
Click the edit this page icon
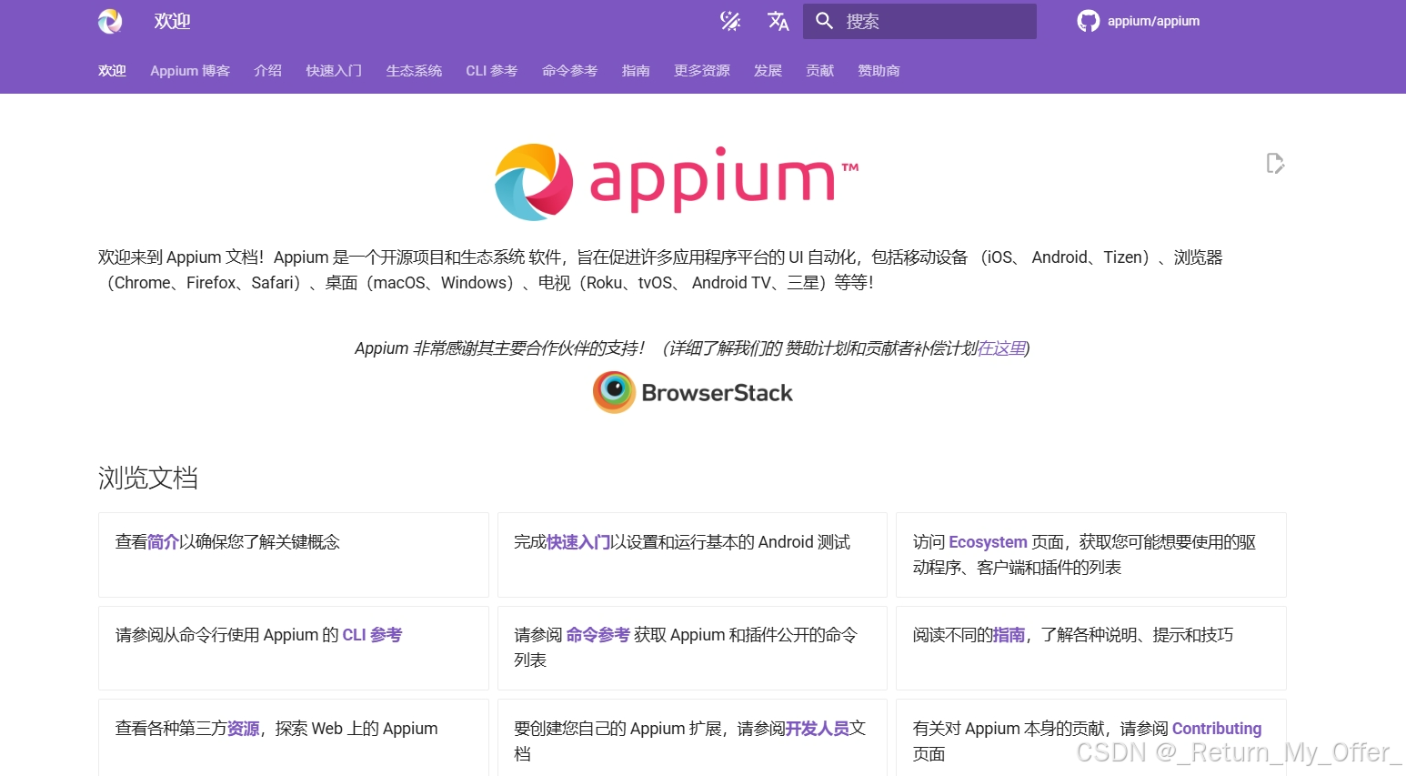[1275, 163]
